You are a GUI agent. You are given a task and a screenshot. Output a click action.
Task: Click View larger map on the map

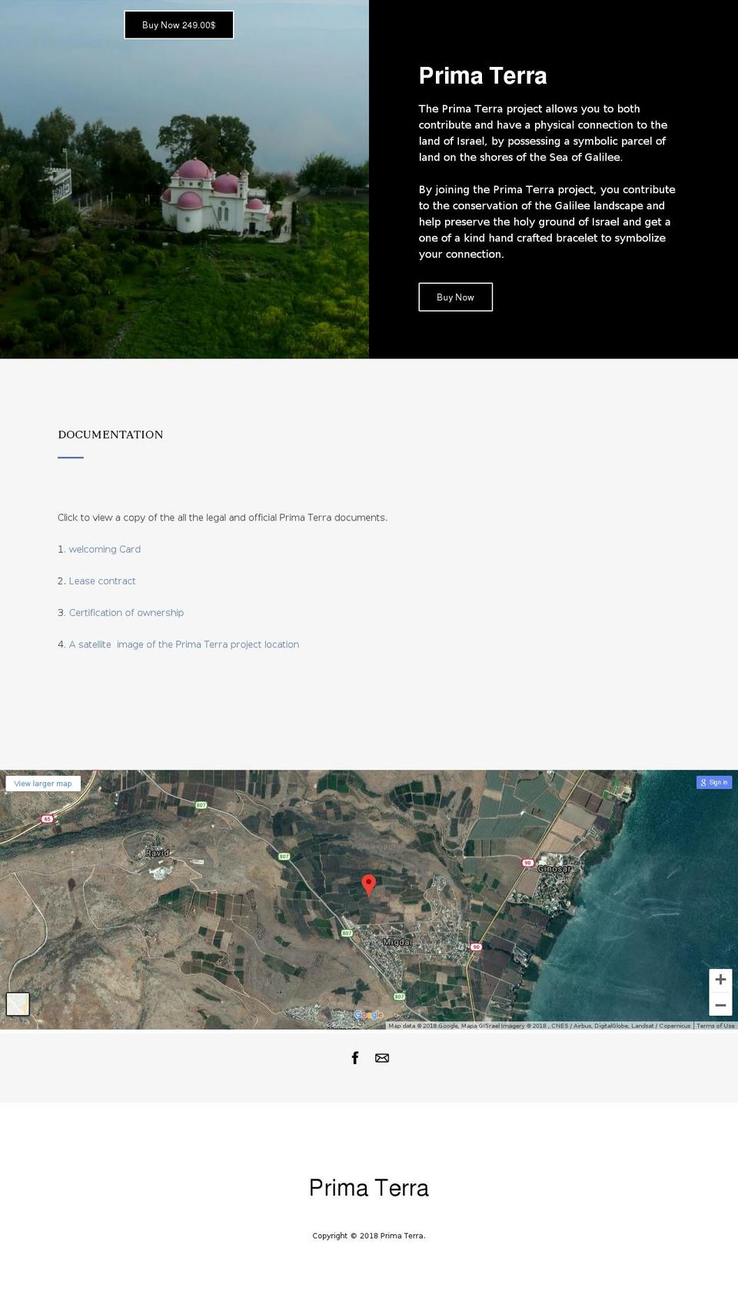(43, 784)
